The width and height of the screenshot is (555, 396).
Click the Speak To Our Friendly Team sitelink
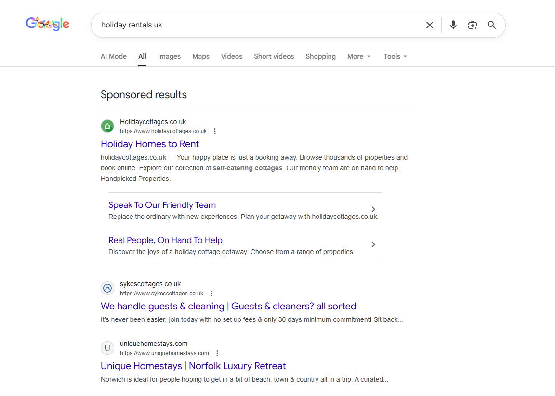pyautogui.click(x=162, y=205)
